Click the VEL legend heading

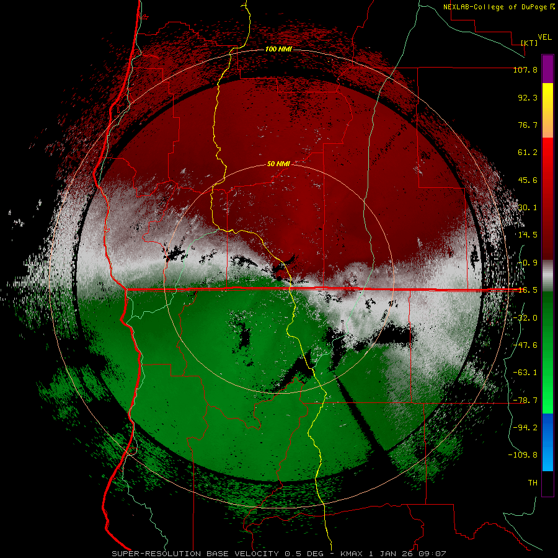544,37
